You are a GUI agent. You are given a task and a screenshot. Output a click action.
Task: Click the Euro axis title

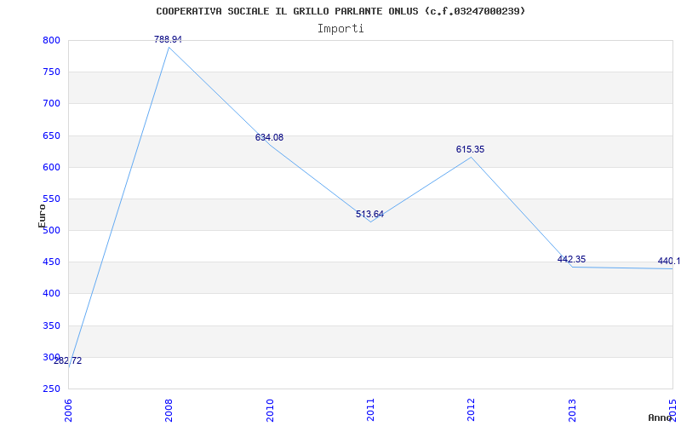point(42,216)
